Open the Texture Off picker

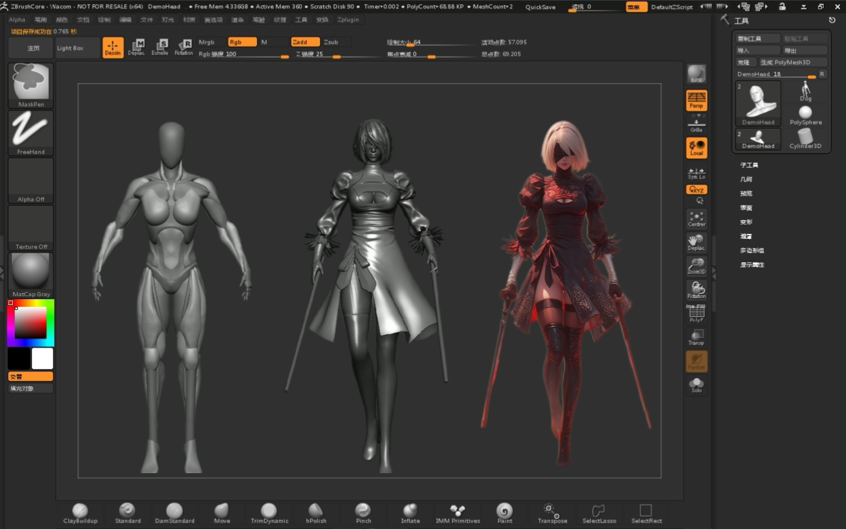coord(31,228)
